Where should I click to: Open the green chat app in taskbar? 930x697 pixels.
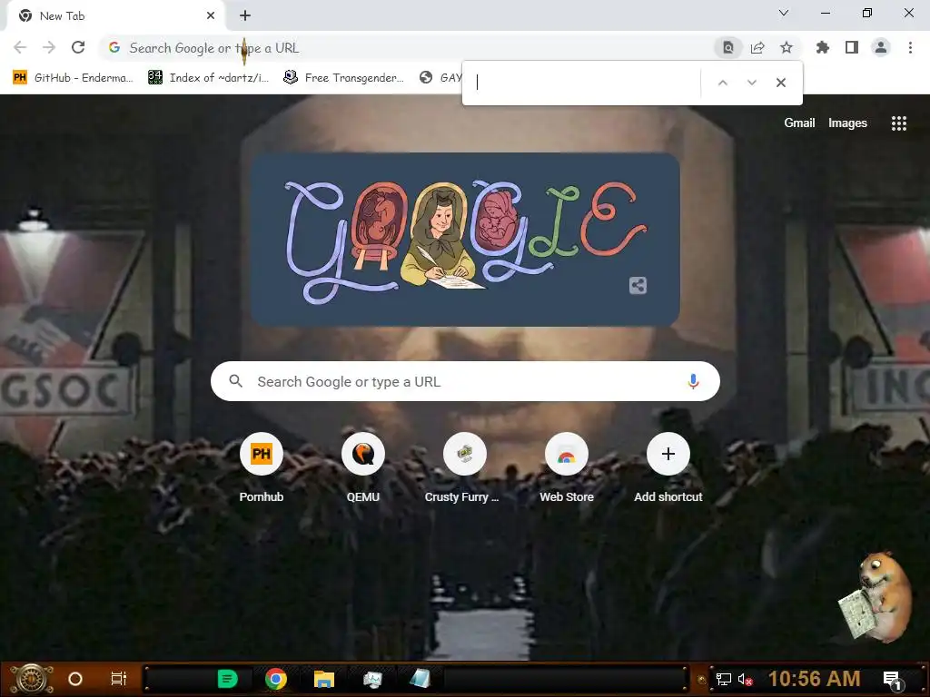tap(228, 679)
